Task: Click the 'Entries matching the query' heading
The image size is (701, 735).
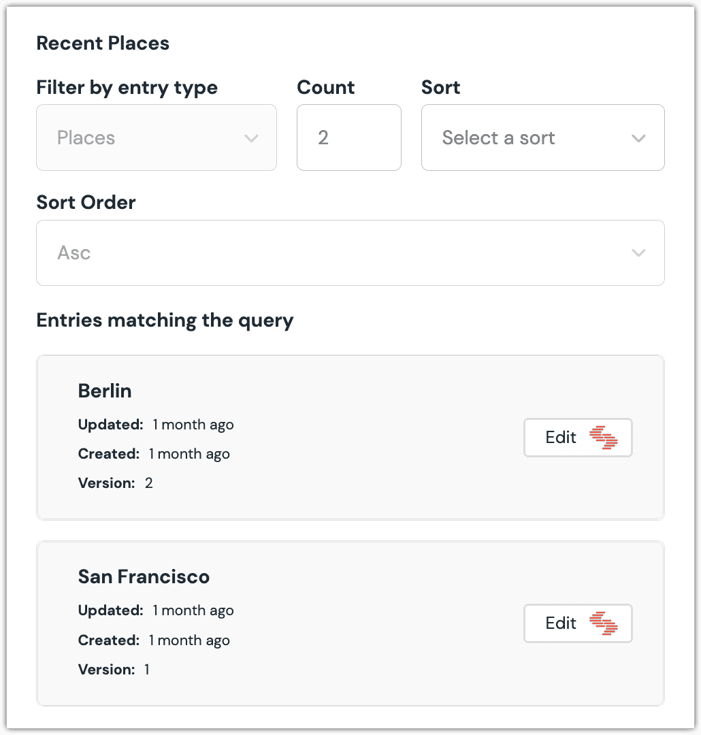Action: (x=165, y=321)
